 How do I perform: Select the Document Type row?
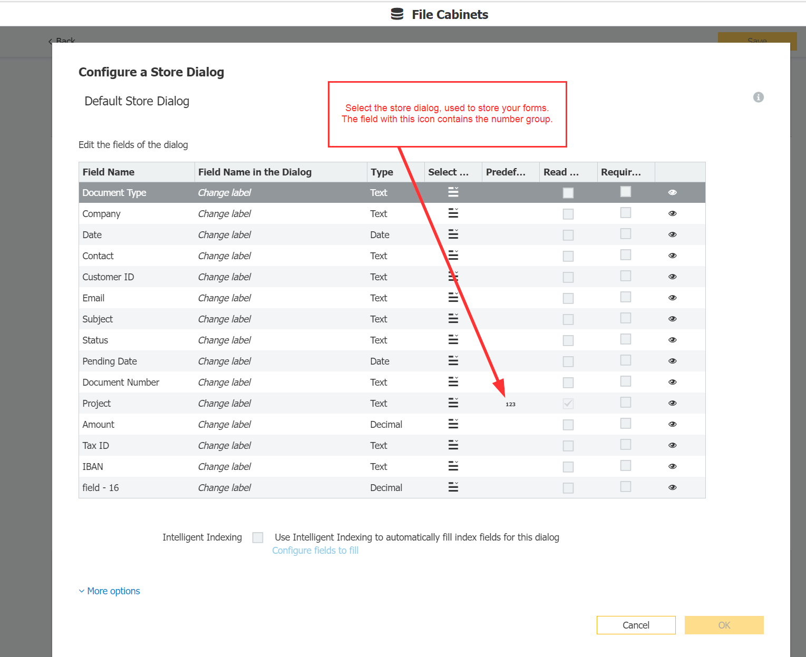click(x=114, y=193)
